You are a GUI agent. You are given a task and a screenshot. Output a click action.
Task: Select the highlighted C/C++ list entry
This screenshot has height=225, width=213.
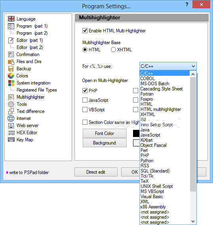[165, 73]
